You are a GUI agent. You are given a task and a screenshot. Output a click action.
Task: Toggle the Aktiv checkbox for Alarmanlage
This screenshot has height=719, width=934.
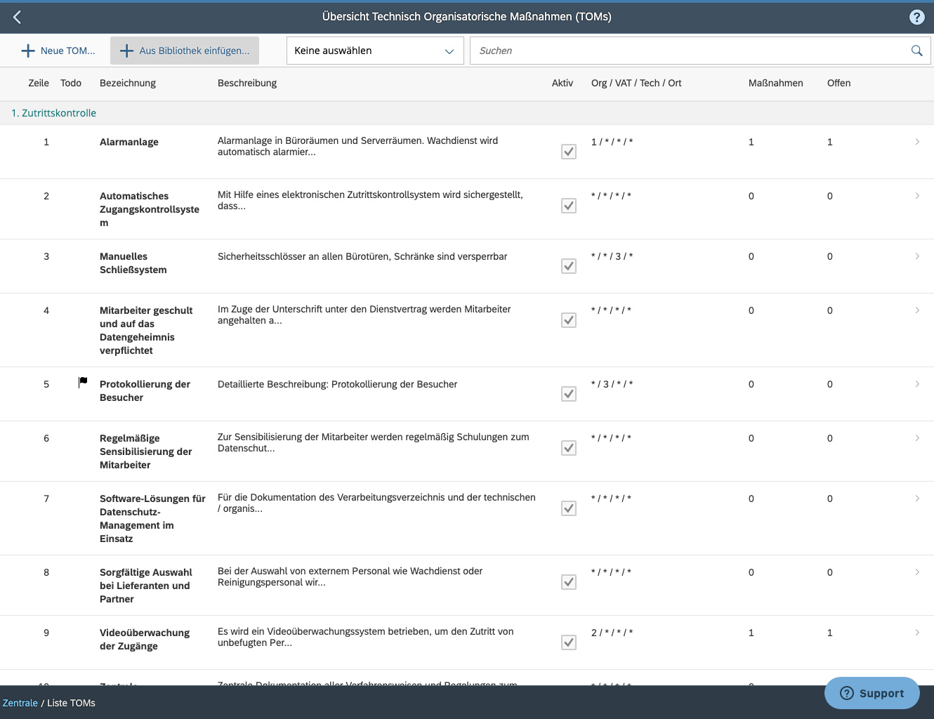(569, 152)
